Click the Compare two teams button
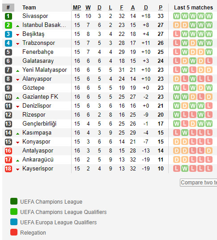This screenshot has height=240, width=217. [x=199, y=183]
